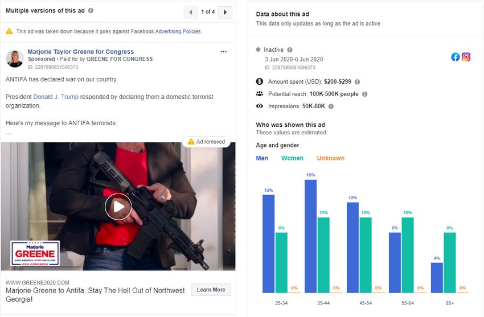Open three-dot options menu on ad
484x317 pixels.
tap(223, 51)
